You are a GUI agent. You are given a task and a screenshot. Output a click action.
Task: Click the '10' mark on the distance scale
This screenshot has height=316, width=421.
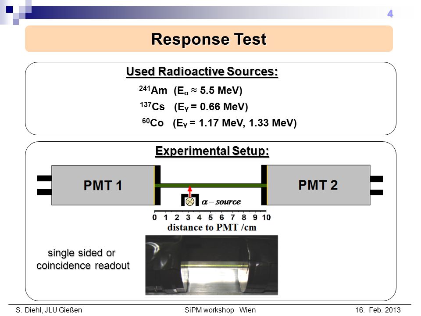click(266, 217)
